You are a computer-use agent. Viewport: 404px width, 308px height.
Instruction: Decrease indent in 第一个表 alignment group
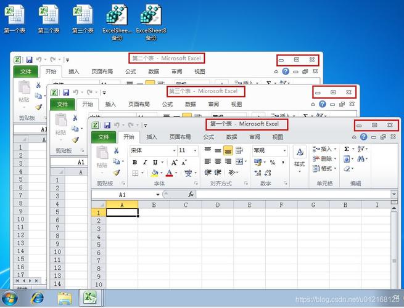[x=208, y=172]
